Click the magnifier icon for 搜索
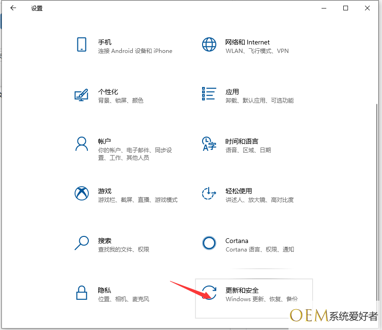Image resolution: width=382 pixels, height=330 pixels. click(x=81, y=243)
